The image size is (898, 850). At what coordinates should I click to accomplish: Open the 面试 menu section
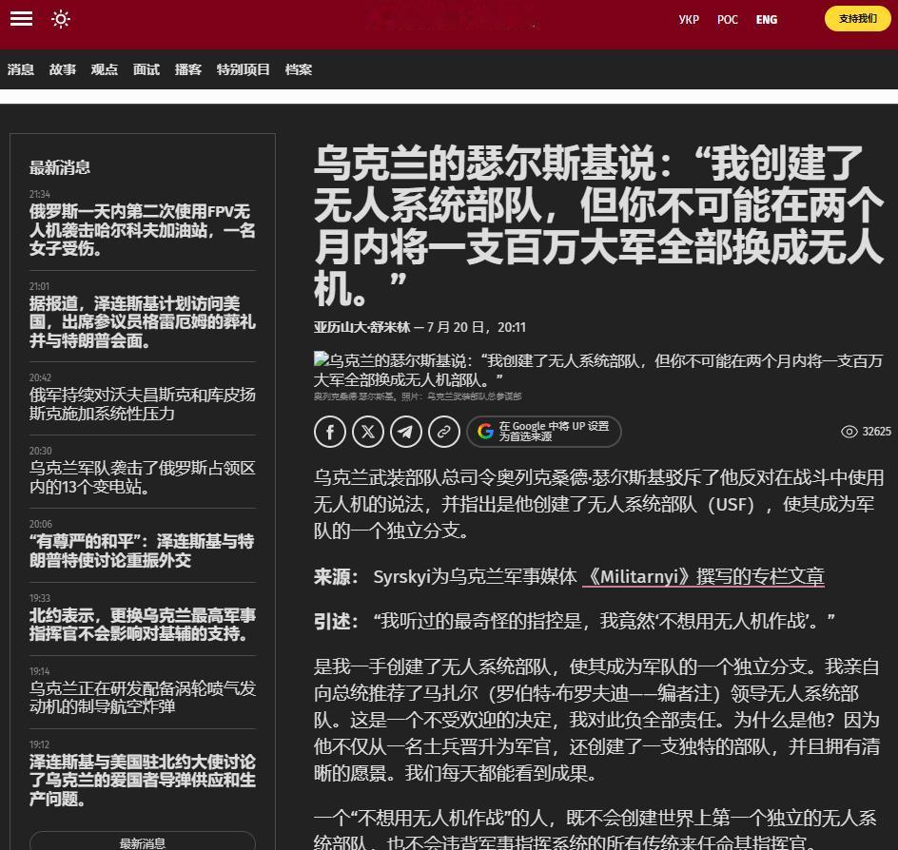pyautogui.click(x=146, y=69)
